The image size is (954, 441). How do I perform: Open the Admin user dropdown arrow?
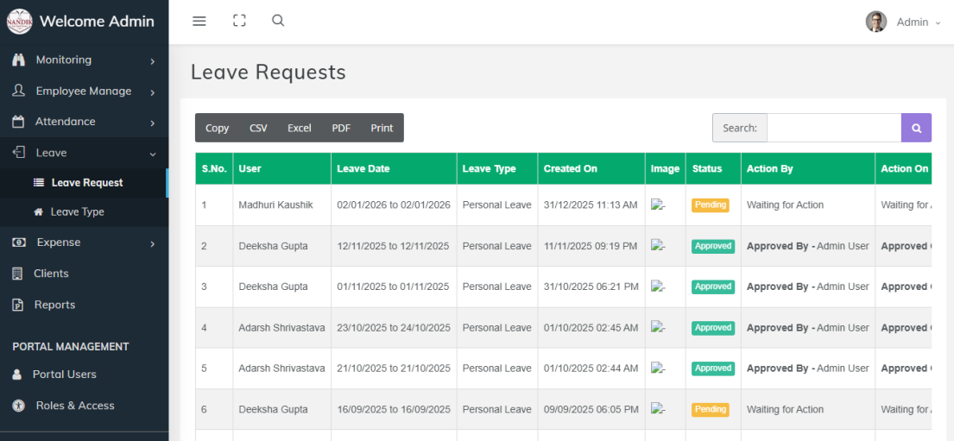click(938, 22)
